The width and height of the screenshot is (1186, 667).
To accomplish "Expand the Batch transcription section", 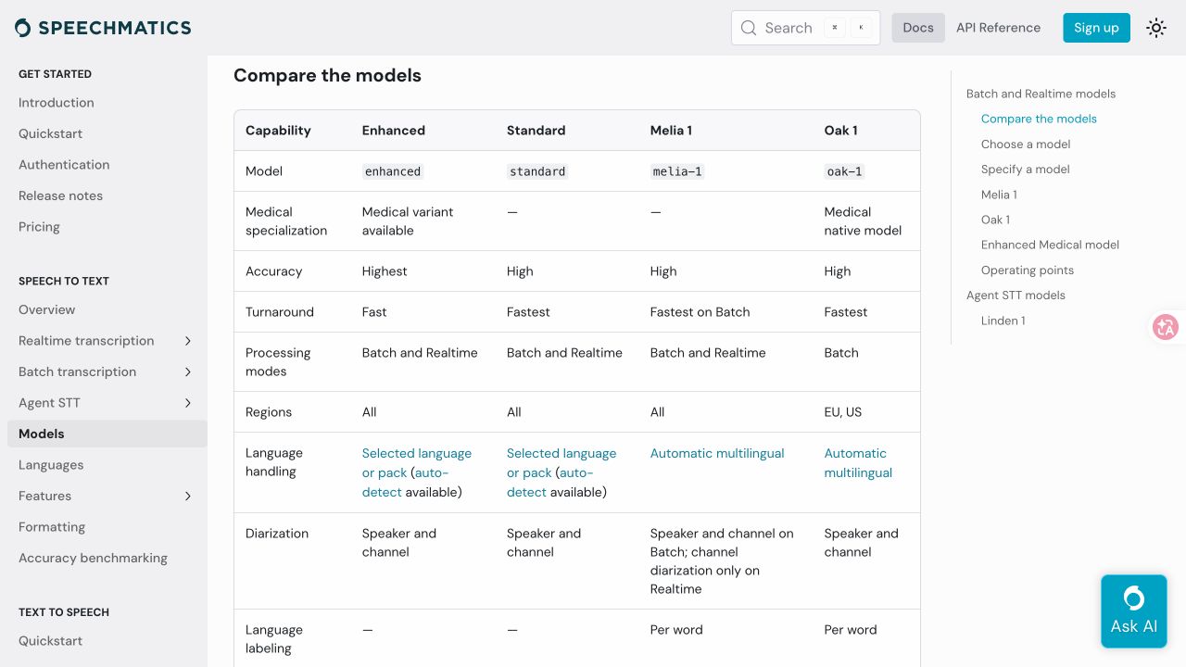I will pos(188,371).
